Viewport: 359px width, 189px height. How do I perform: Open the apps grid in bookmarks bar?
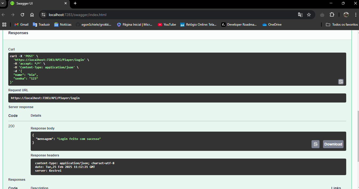[4, 25]
